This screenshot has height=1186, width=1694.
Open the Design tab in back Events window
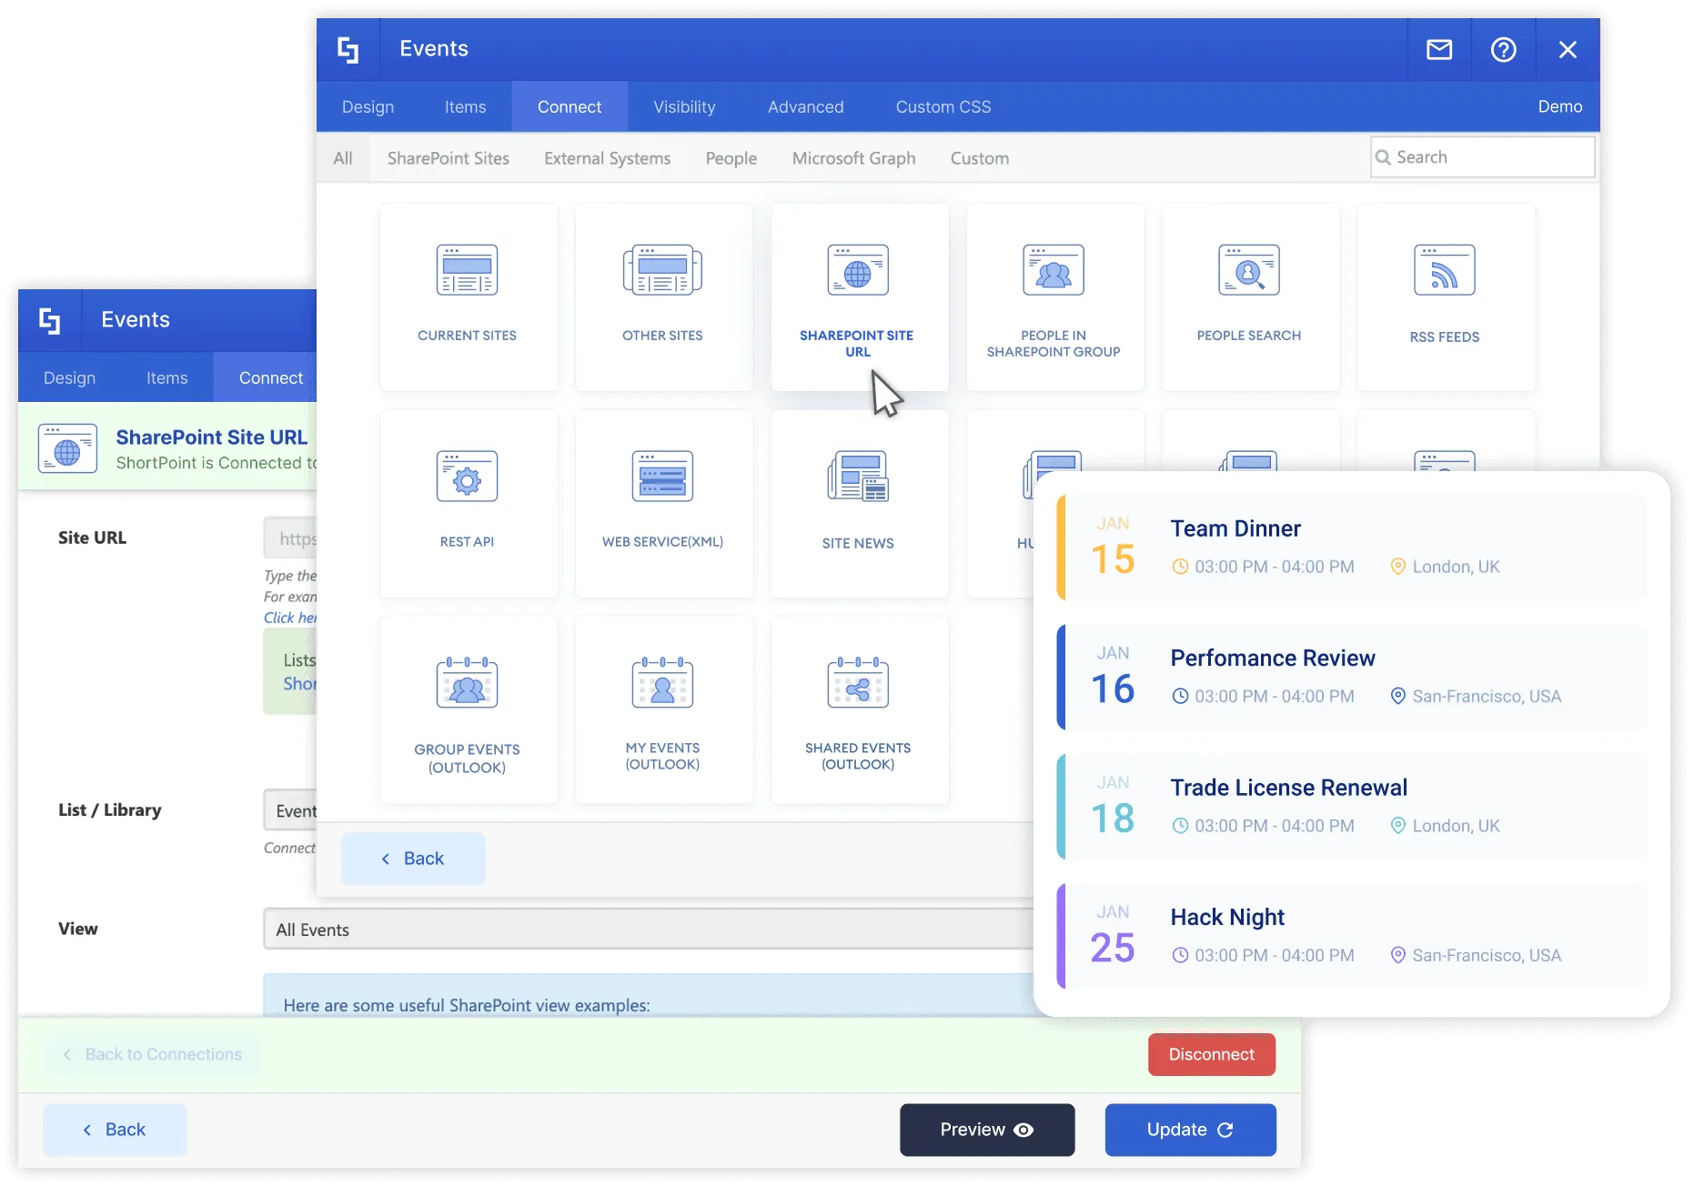(70, 377)
